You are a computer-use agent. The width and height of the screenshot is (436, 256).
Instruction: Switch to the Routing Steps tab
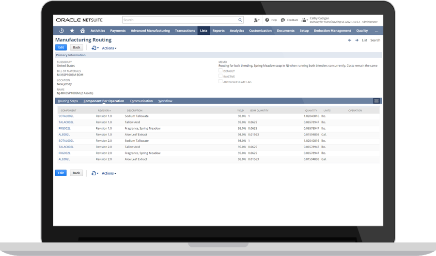pos(68,101)
